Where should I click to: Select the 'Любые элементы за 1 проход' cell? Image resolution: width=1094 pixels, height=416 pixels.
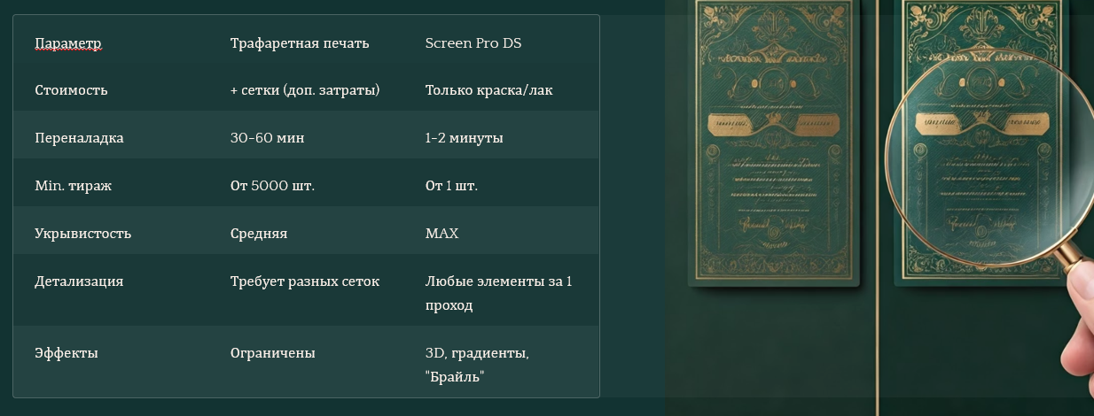pos(499,293)
